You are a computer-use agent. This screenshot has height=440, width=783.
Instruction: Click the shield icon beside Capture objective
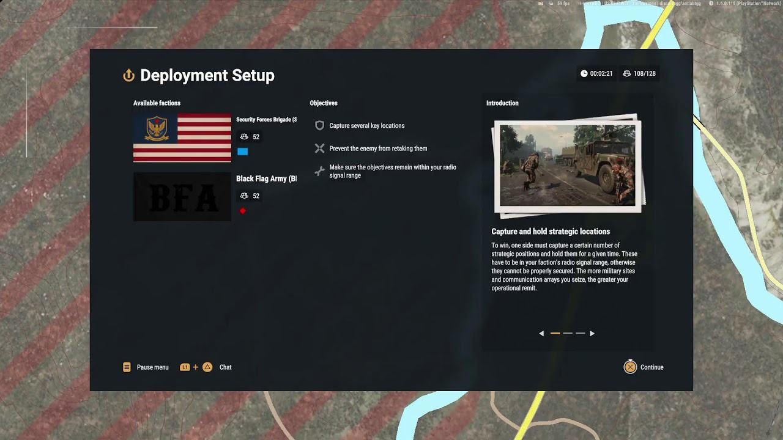[319, 125]
